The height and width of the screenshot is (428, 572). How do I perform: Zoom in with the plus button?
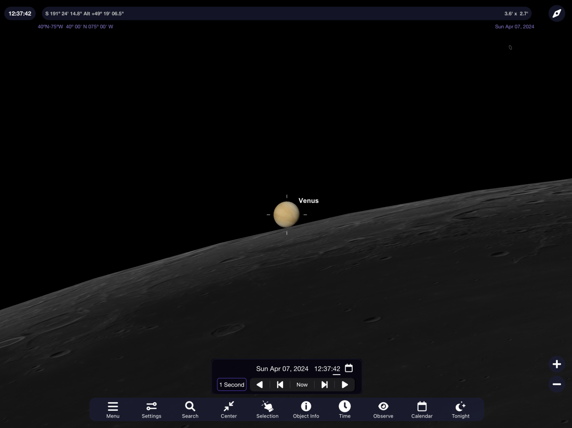(557, 364)
